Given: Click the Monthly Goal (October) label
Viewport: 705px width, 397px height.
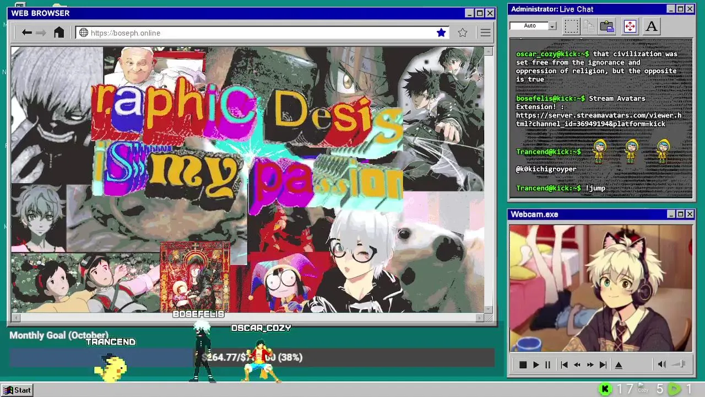Looking at the screenshot, I should coord(59,335).
